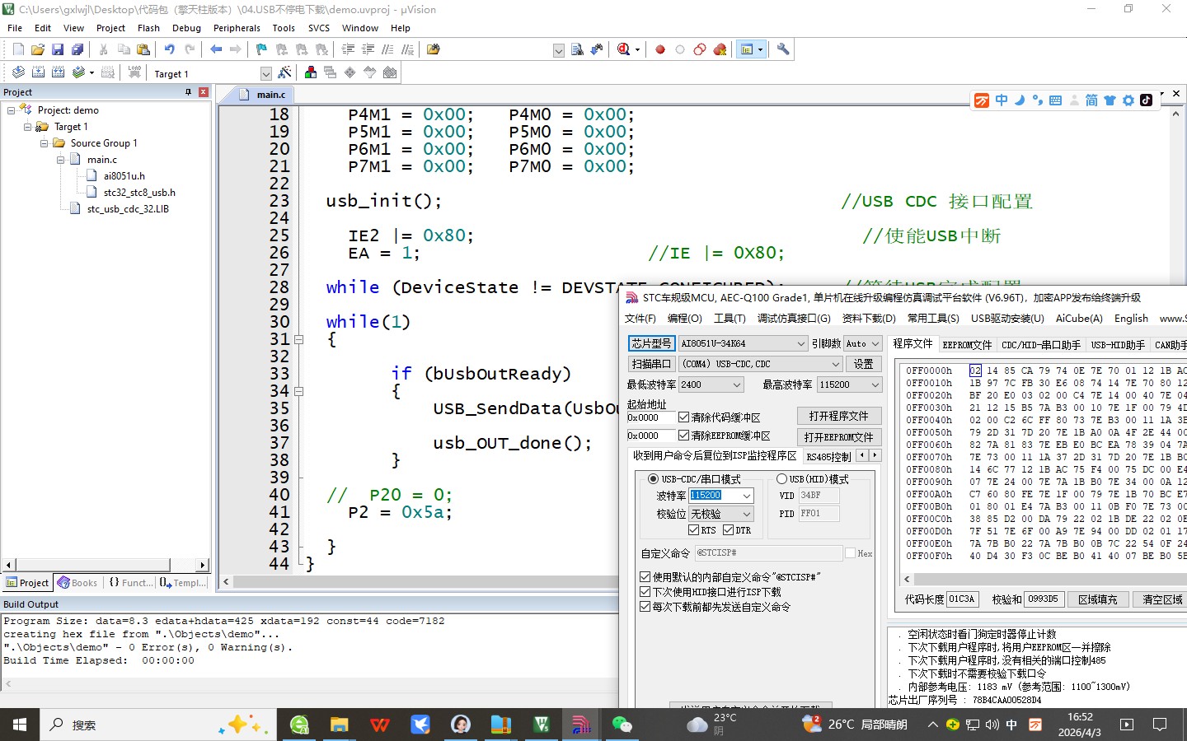
Task: Open the Target 1 selection dropdown
Action: tap(265, 73)
